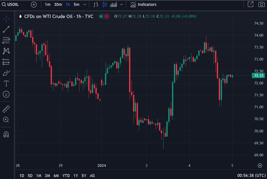Viewport: 267px width, 179px height.
Task: Select the zoom in tool
Action: point(6,120)
